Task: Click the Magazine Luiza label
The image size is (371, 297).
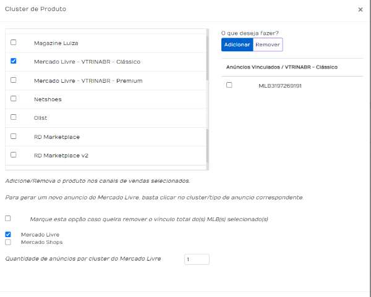Action: tap(56, 43)
